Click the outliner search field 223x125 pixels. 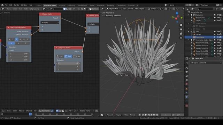(206, 9)
